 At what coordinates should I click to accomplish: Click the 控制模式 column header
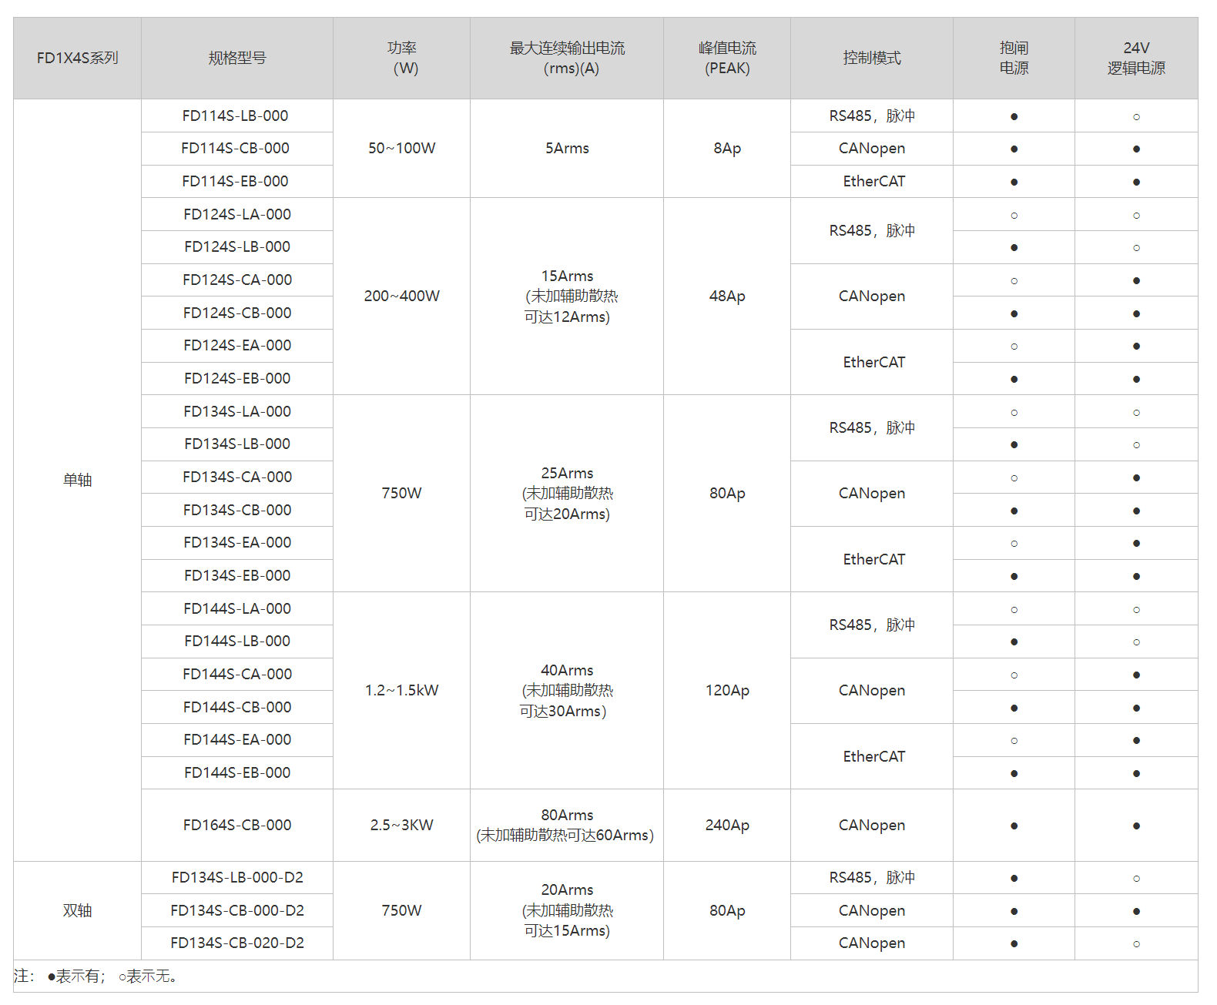[x=871, y=58]
